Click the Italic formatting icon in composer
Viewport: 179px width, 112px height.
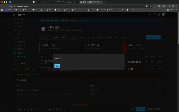32,109
